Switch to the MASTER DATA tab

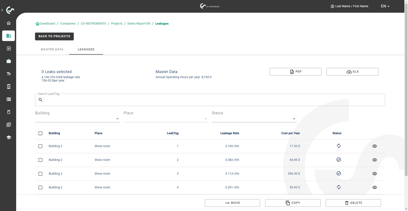tap(52, 49)
